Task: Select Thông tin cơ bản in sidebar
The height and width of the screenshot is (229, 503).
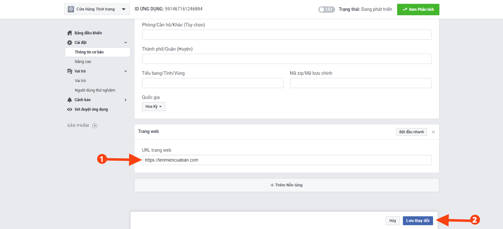Action: [89, 52]
